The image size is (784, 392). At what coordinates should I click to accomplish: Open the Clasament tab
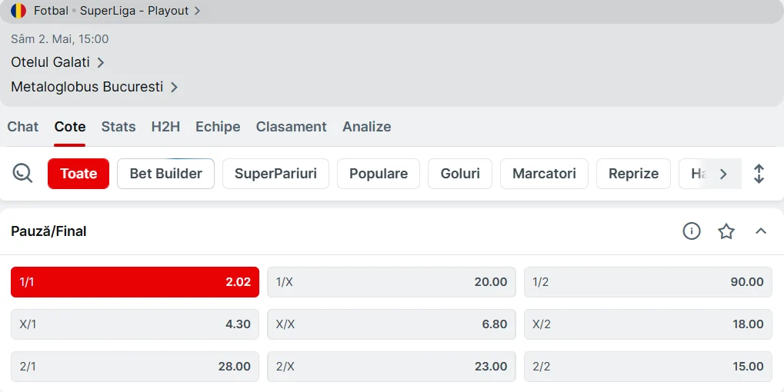click(x=292, y=127)
